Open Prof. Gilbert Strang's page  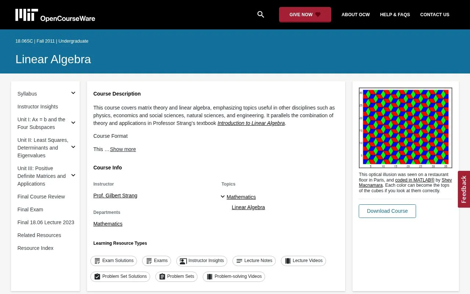115,196
